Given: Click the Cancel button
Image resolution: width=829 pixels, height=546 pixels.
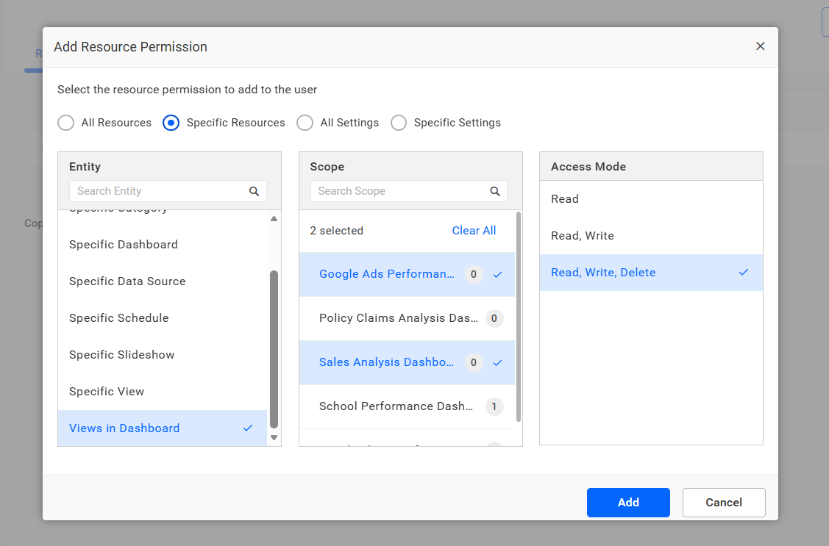Looking at the screenshot, I should pyautogui.click(x=724, y=503).
